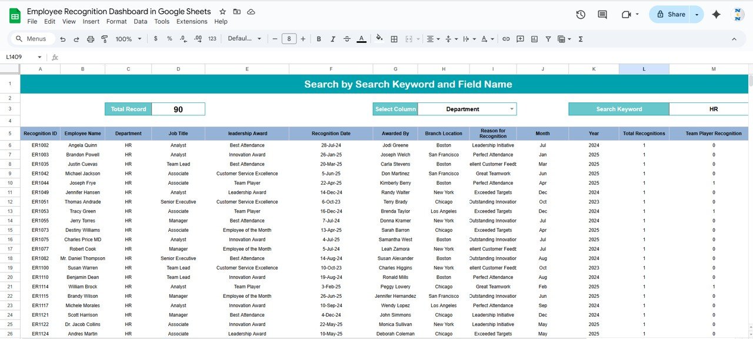Click the Search Keyword HR cell
This screenshot has height=339, width=753.
click(x=713, y=109)
